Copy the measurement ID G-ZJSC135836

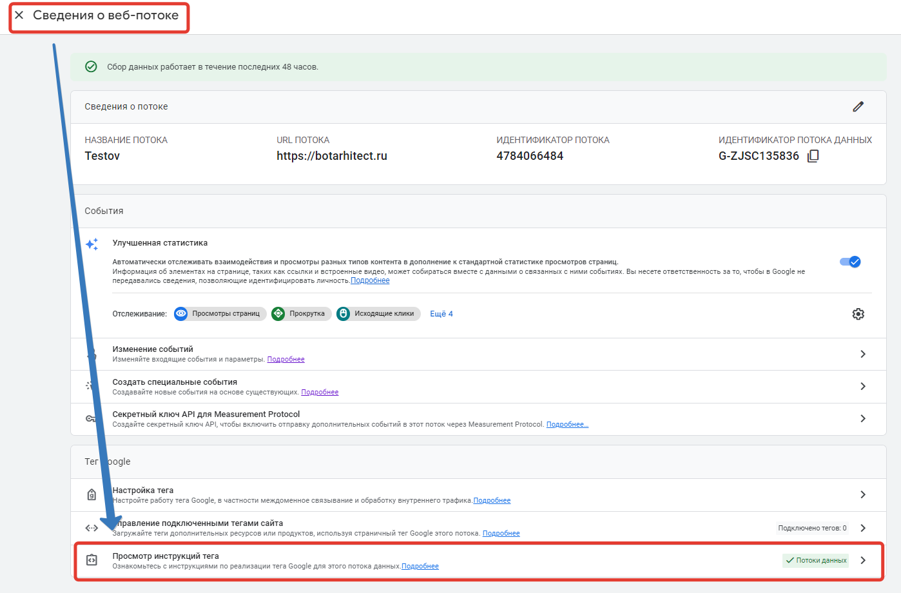coord(813,156)
